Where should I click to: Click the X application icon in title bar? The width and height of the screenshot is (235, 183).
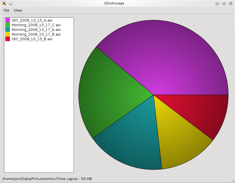coord(4,3)
